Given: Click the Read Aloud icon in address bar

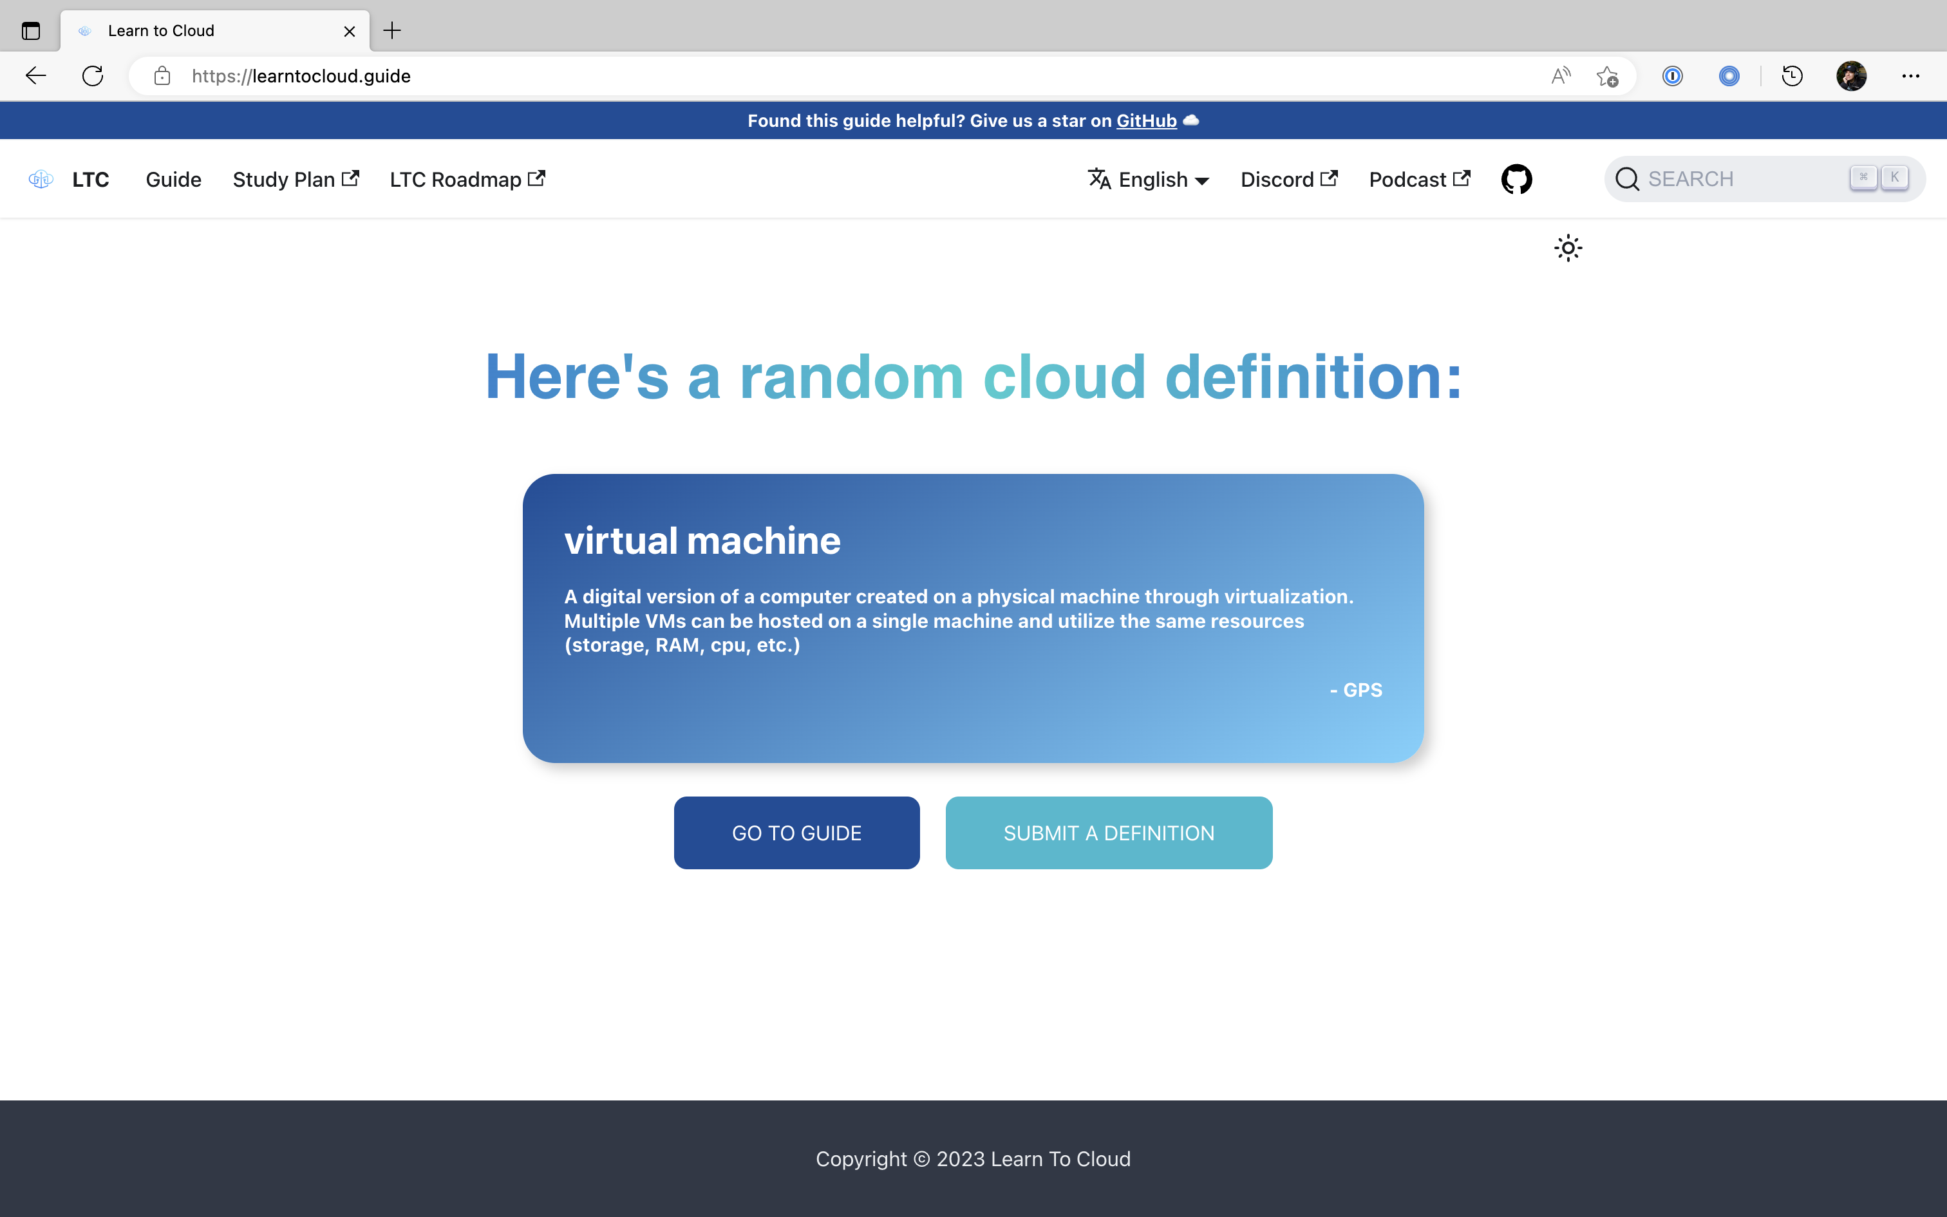Looking at the screenshot, I should [x=1560, y=76].
